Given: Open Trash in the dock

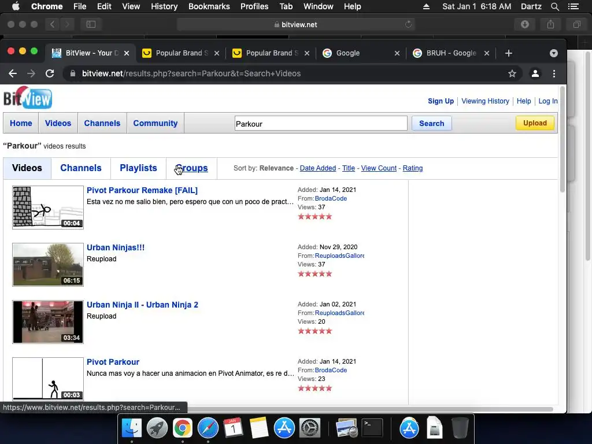Looking at the screenshot, I should click(460, 428).
